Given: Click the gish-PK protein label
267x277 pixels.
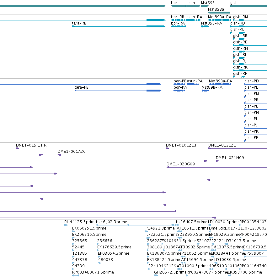Looking at the screenshot, I should (x=252, y=131).
